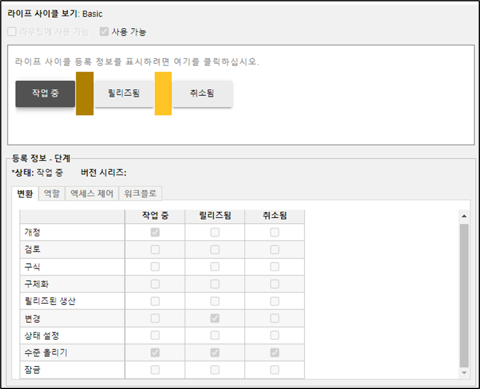Click the scrollbar down arrow
Screen dimensions: 480x389
tap(464, 373)
